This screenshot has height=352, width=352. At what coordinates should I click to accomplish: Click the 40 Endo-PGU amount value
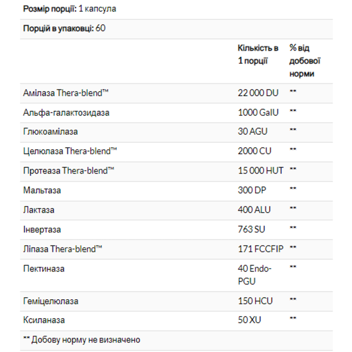click(254, 275)
